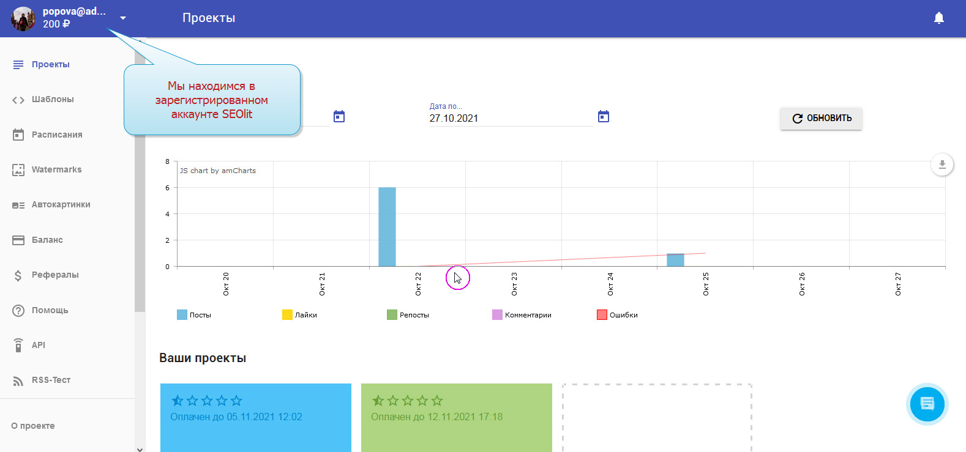Viewport: 966px width, 452px height.
Task: Open О проекте link in sidebar
Action: coord(33,426)
